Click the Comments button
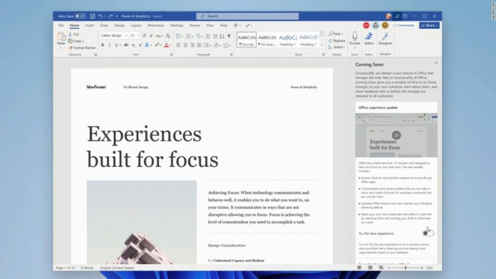This screenshot has height=279, width=496. [404, 25]
